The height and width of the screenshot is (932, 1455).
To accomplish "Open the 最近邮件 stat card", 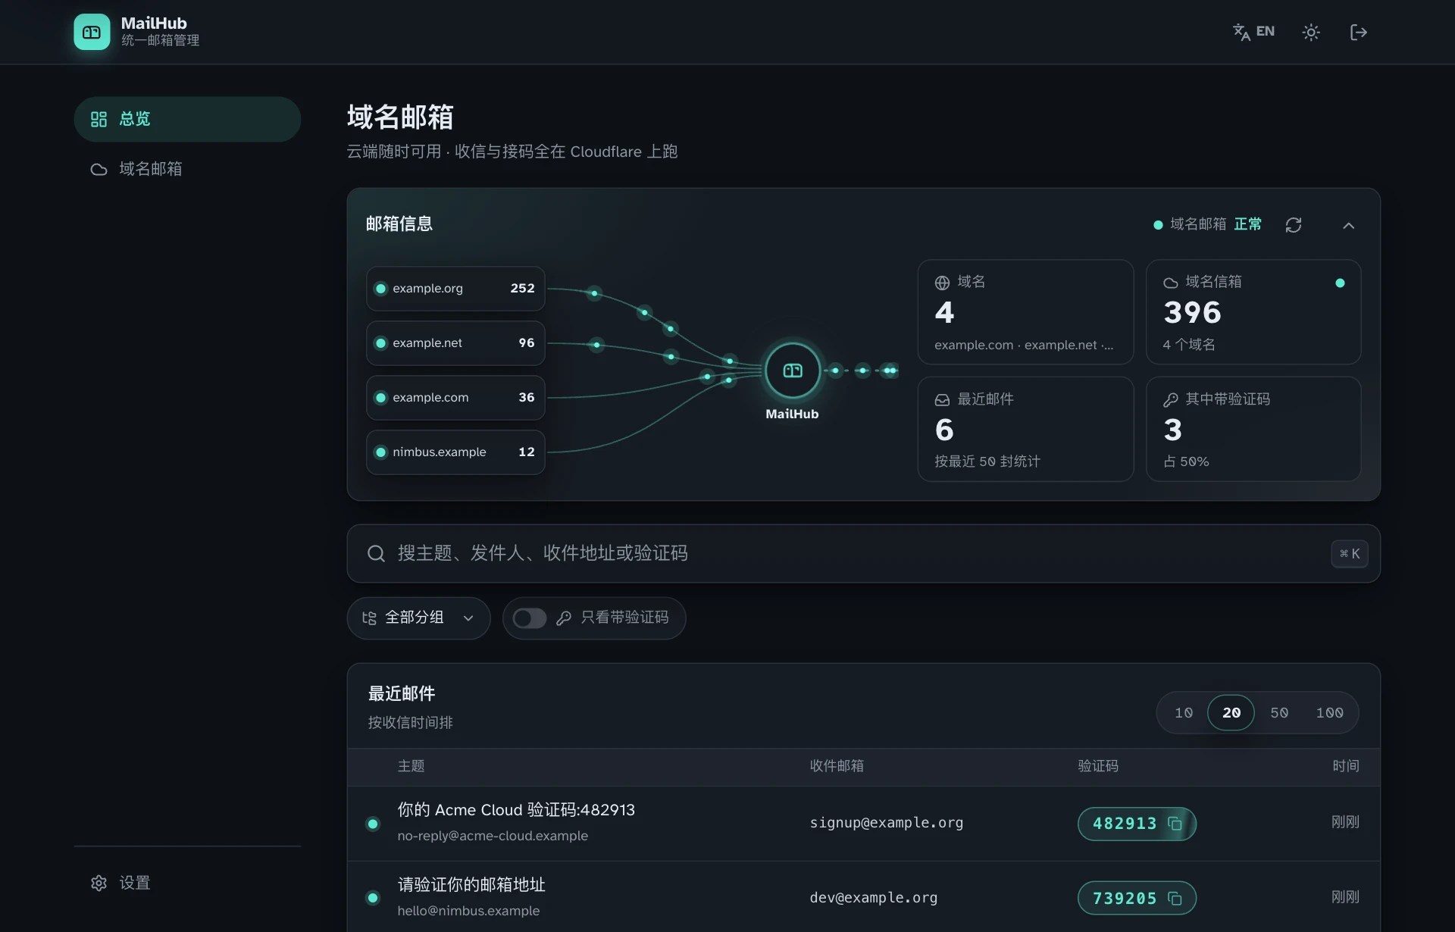I will [1025, 429].
